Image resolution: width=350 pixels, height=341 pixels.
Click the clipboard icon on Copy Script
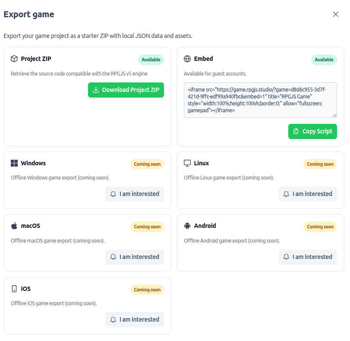point(296,131)
